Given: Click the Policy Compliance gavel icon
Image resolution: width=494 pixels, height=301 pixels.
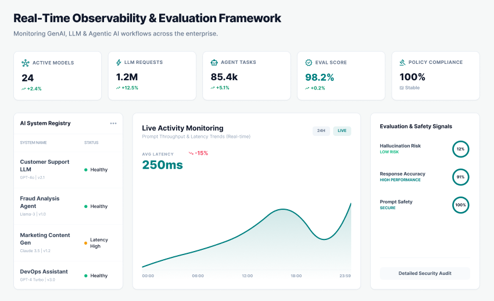Looking at the screenshot, I should [403, 63].
